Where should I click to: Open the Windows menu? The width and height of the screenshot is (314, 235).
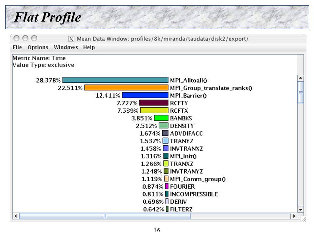tap(66, 47)
